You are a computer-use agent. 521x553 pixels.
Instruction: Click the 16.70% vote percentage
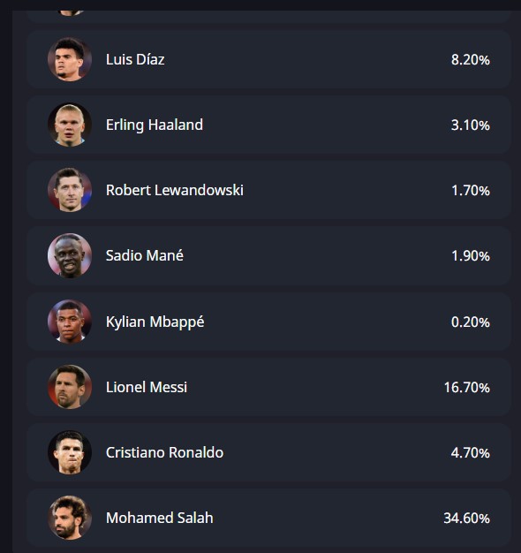tap(467, 387)
